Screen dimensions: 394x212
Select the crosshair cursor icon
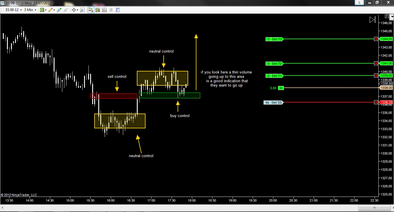point(74,10)
